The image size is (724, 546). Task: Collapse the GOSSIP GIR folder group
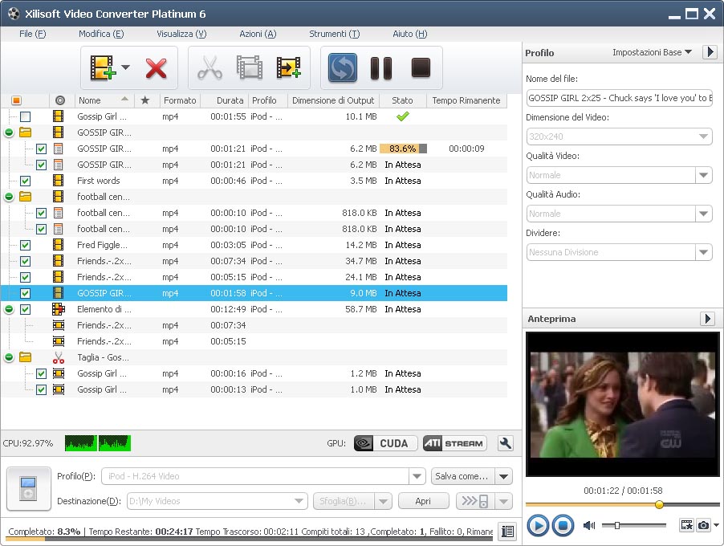[9, 133]
